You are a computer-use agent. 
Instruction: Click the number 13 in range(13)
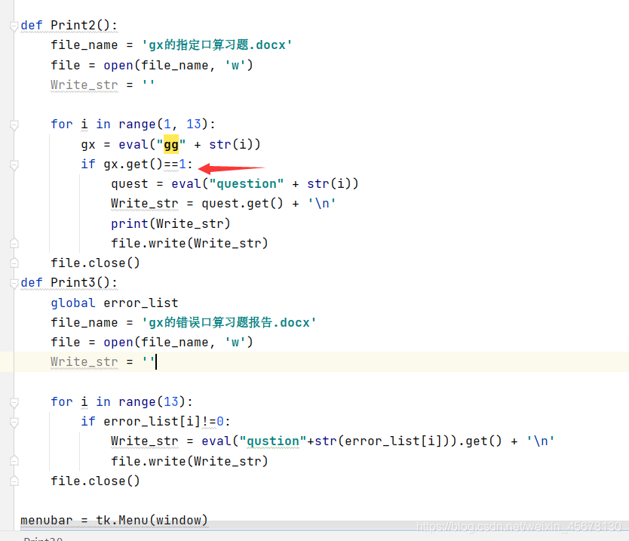tap(171, 401)
